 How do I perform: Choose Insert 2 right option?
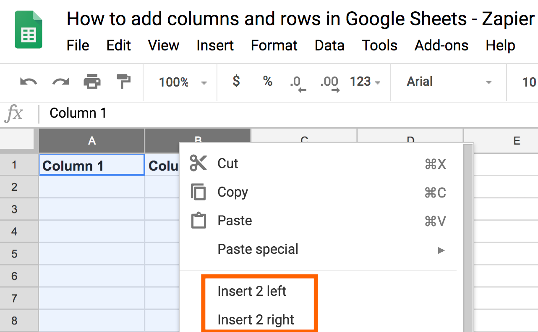click(256, 320)
